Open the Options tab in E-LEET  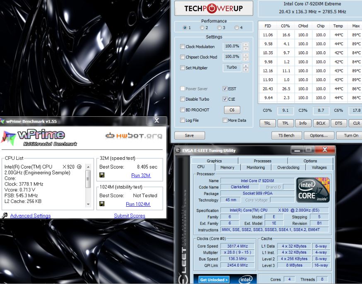point(310,161)
